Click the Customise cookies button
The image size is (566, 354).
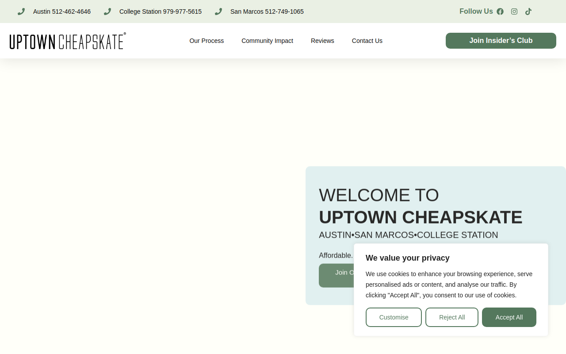pyautogui.click(x=394, y=317)
